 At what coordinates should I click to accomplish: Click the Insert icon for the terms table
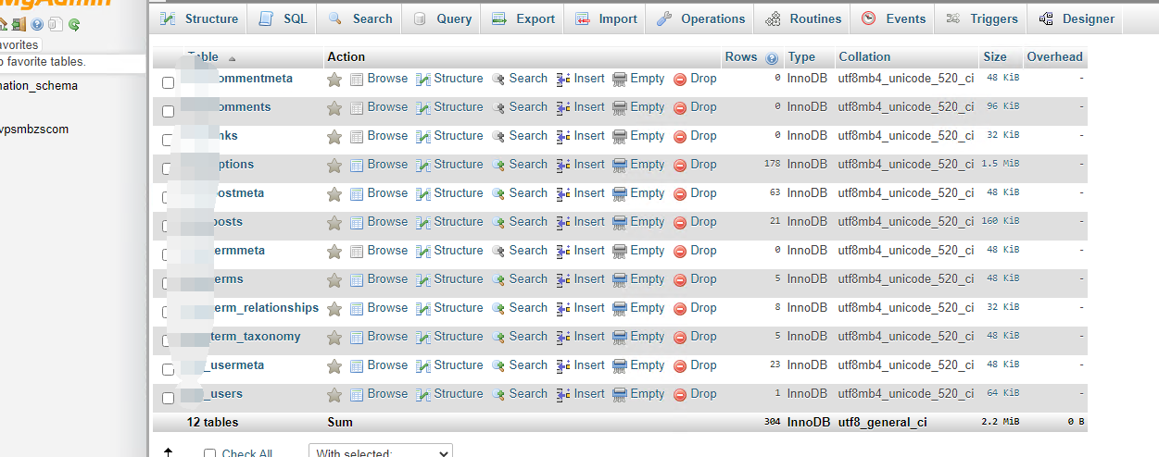pyautogui.click(x=563, y=280)
